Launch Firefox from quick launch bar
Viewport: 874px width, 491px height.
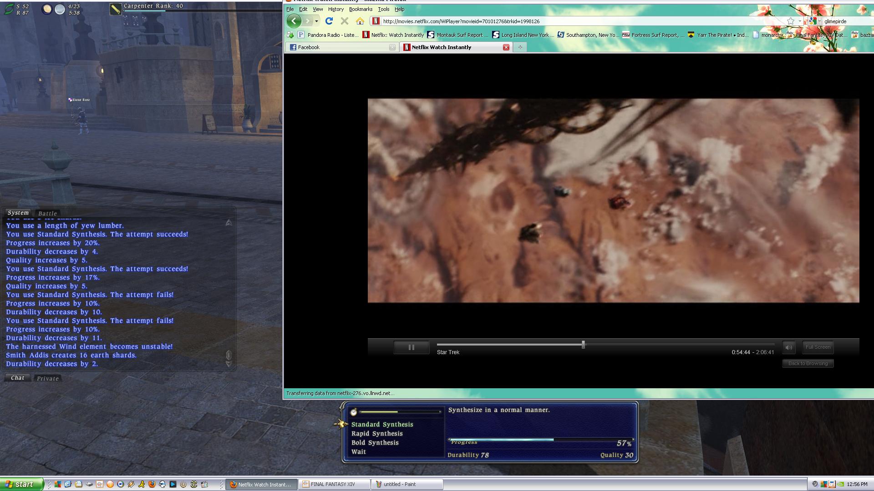(152, 484)
